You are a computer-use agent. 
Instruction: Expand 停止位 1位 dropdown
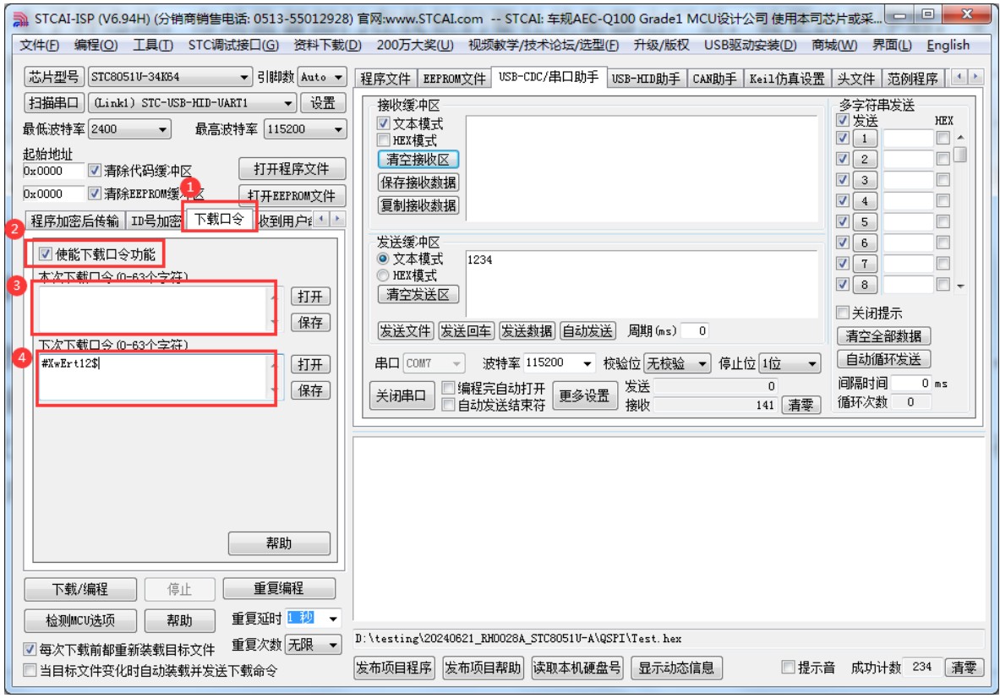tap(811, 363)
